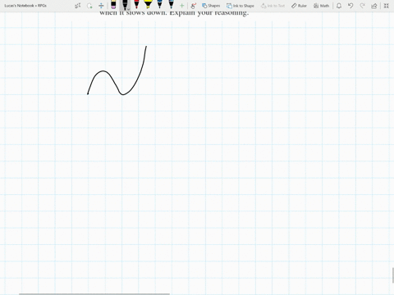Toggle full screen mode
Image resolution: width=394 pixels, height=295 pixels.
coord(386,6)
